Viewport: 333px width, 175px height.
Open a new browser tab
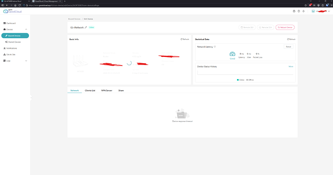point(65,1)
